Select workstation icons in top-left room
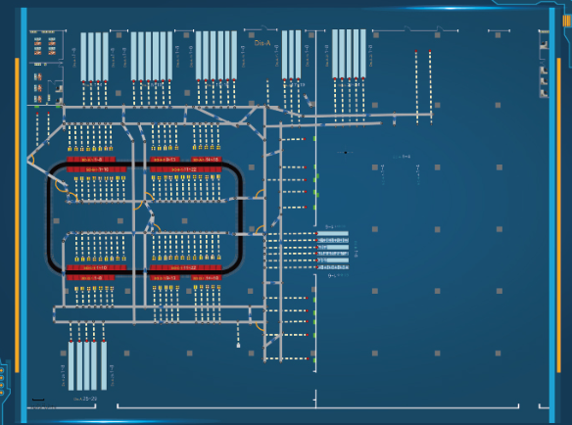The height and width of the screenshot is (425, 572). click(45, 46)
